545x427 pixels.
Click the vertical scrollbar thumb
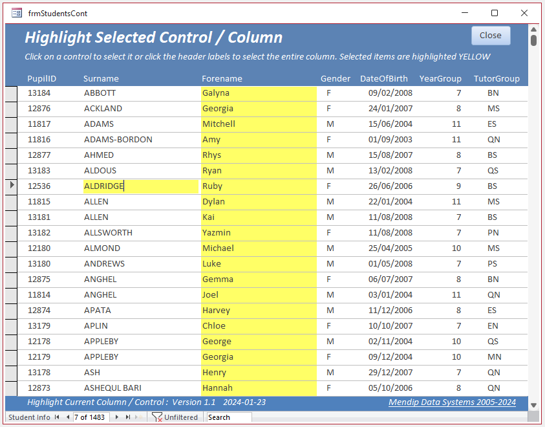tap(533, 40)
